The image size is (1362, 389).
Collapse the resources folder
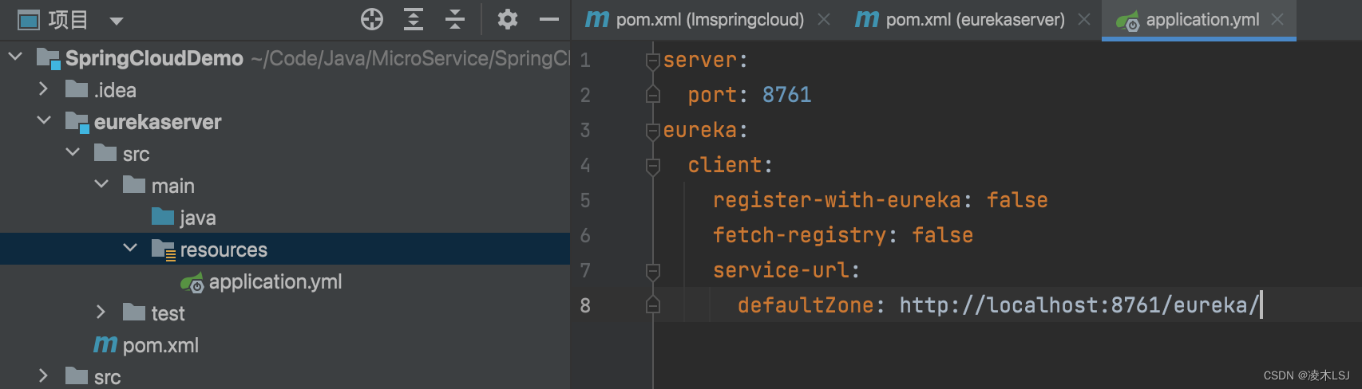pyautogui.click(x=130, y=248)
